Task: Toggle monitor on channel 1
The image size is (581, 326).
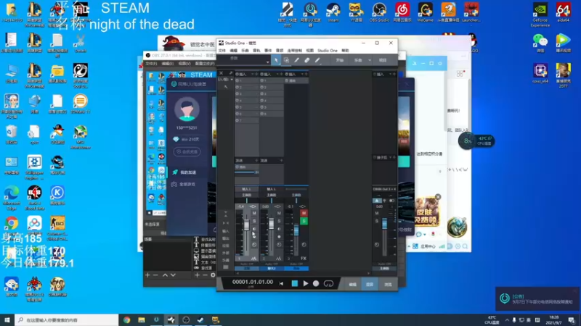Action: coord(253,229)
